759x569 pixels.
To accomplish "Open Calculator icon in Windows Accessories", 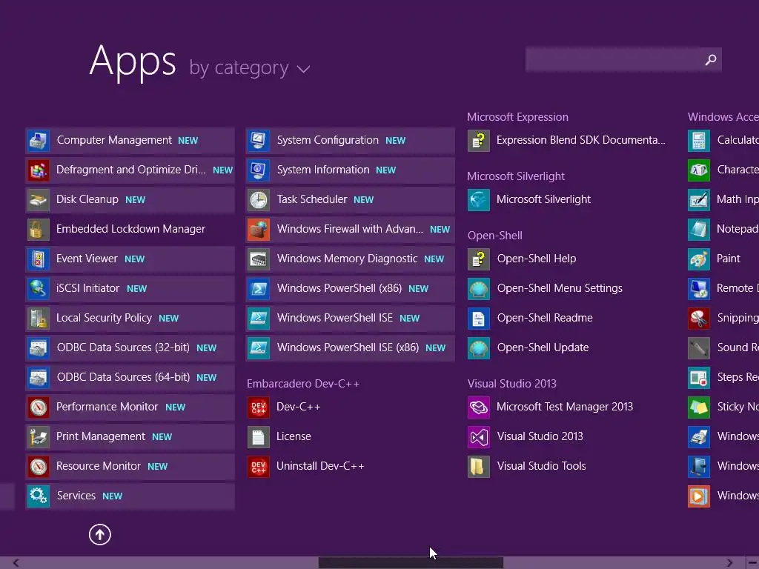I will click(699, 140).
